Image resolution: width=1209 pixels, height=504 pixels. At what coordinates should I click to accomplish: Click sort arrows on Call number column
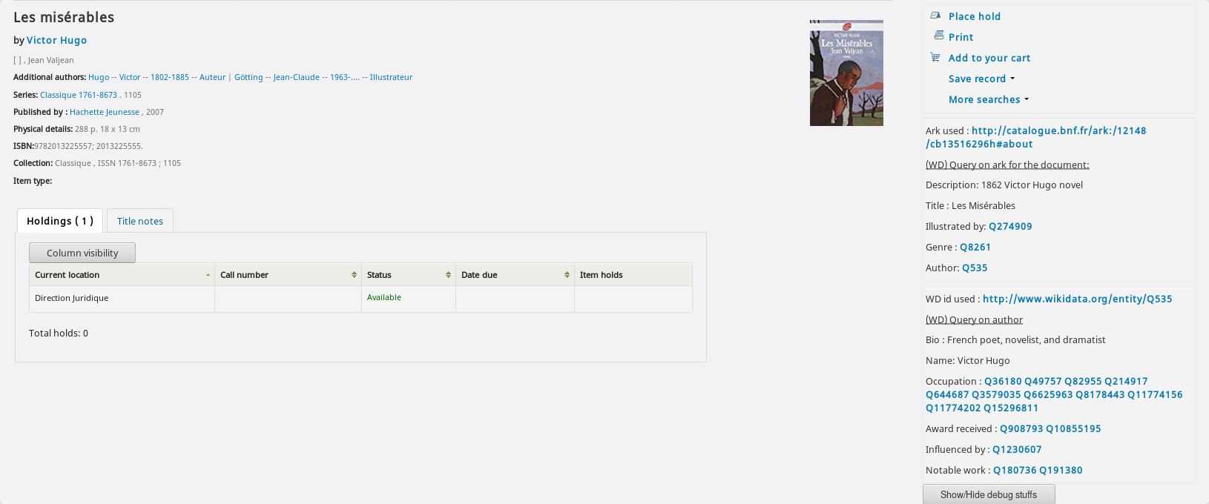point(354,275)
